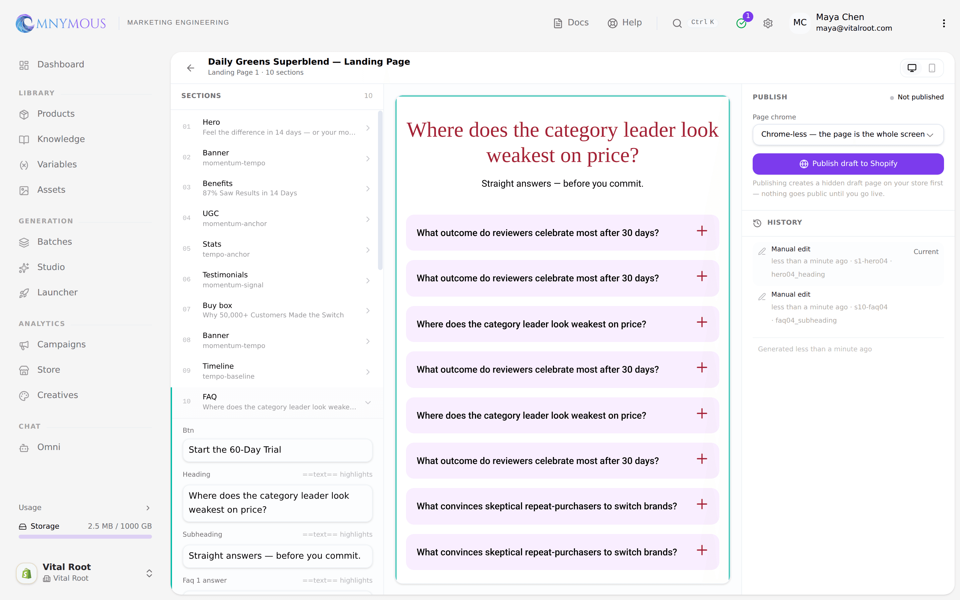Go to Dashboard in sidebar
The width and height of the screenshot is (960, 600).
[85, 65]
